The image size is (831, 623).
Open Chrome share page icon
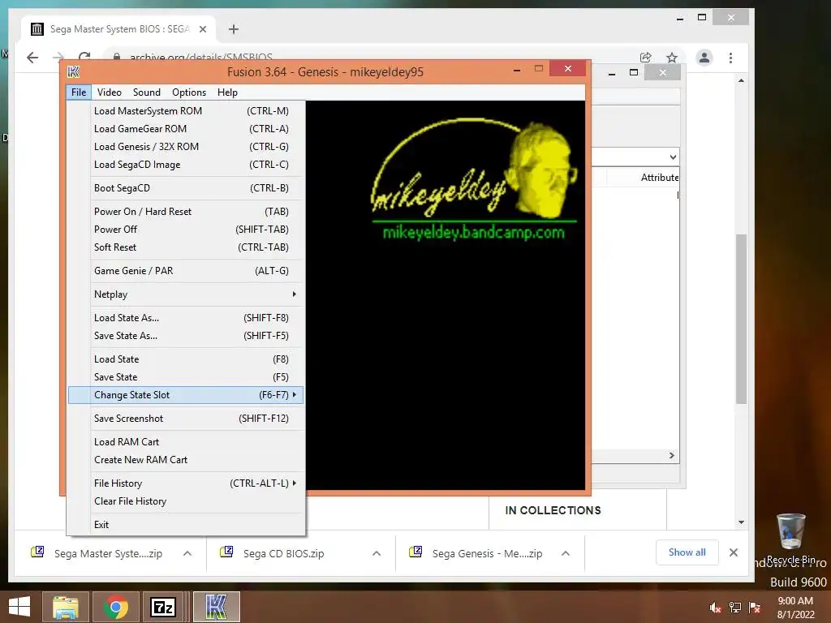coord(645,58)
